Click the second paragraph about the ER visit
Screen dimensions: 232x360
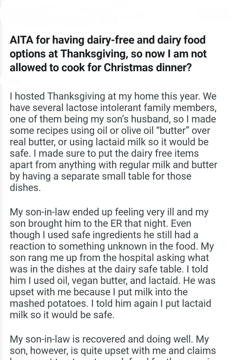coord(112,263)
